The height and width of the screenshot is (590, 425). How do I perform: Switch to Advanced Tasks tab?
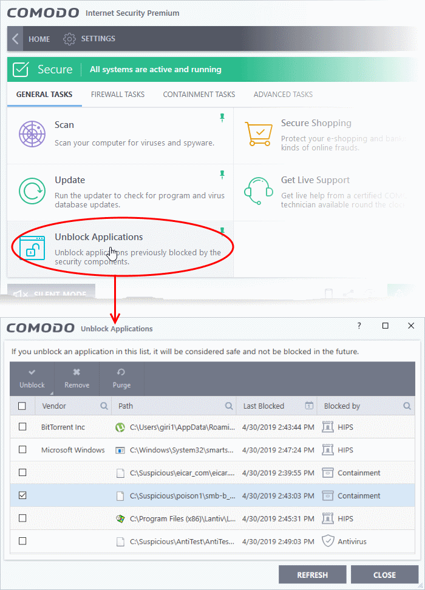coord(283,95)
